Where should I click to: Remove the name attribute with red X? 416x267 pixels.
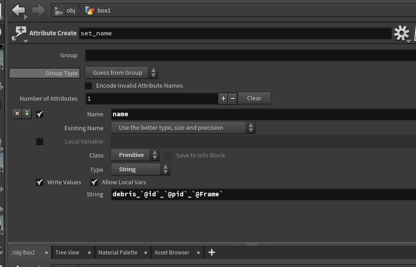[x=17, y=114]
